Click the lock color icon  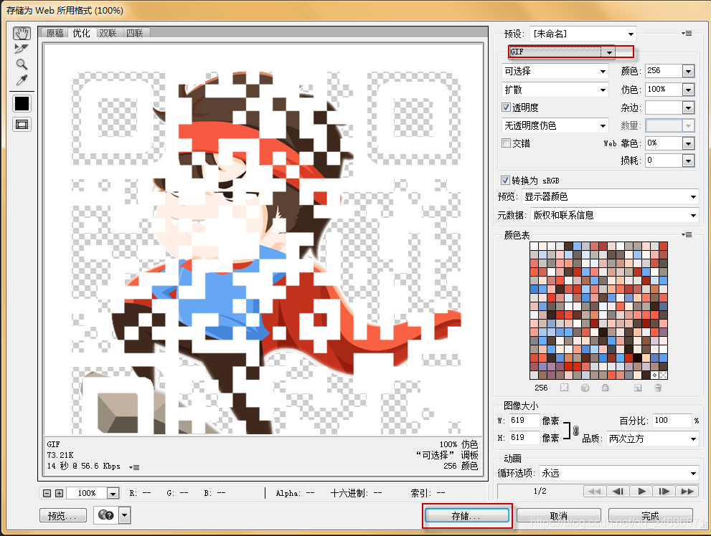pos(605,388)
